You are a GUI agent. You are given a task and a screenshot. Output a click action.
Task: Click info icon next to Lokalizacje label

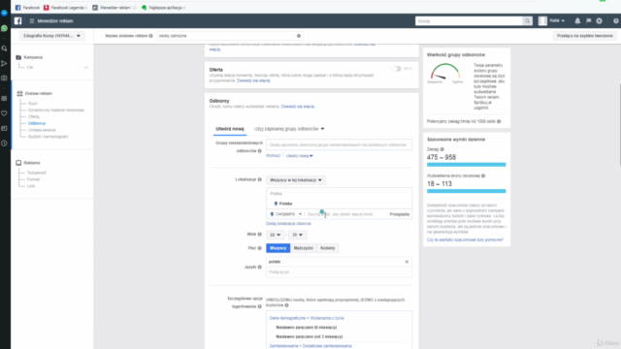[x=260, y=179]
